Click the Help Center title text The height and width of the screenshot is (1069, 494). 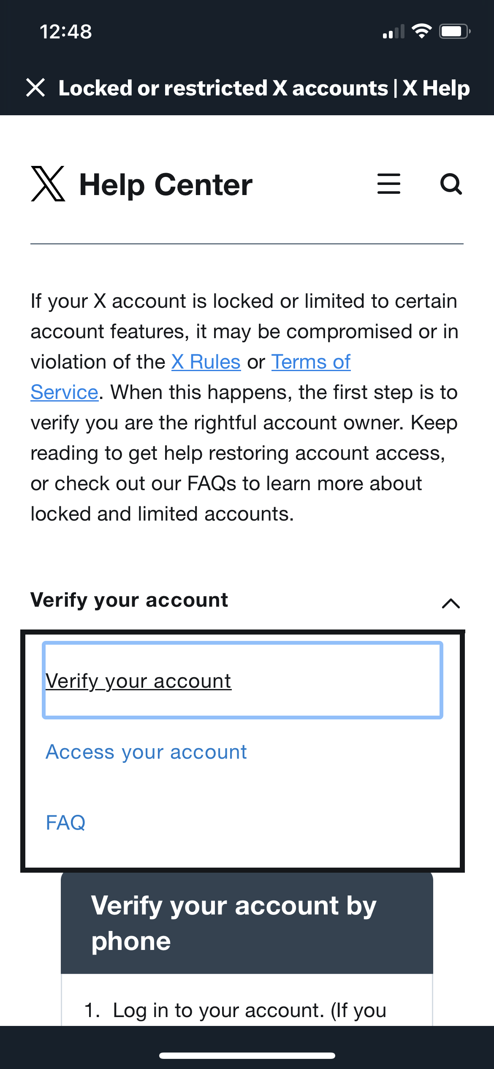click(x=166, y=185)
